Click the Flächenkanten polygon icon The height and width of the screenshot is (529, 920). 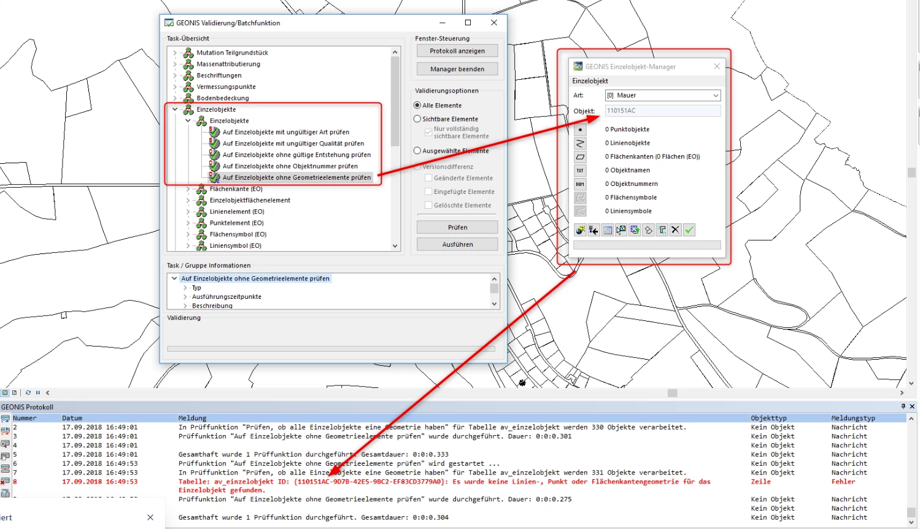click(x=580, y=157)
